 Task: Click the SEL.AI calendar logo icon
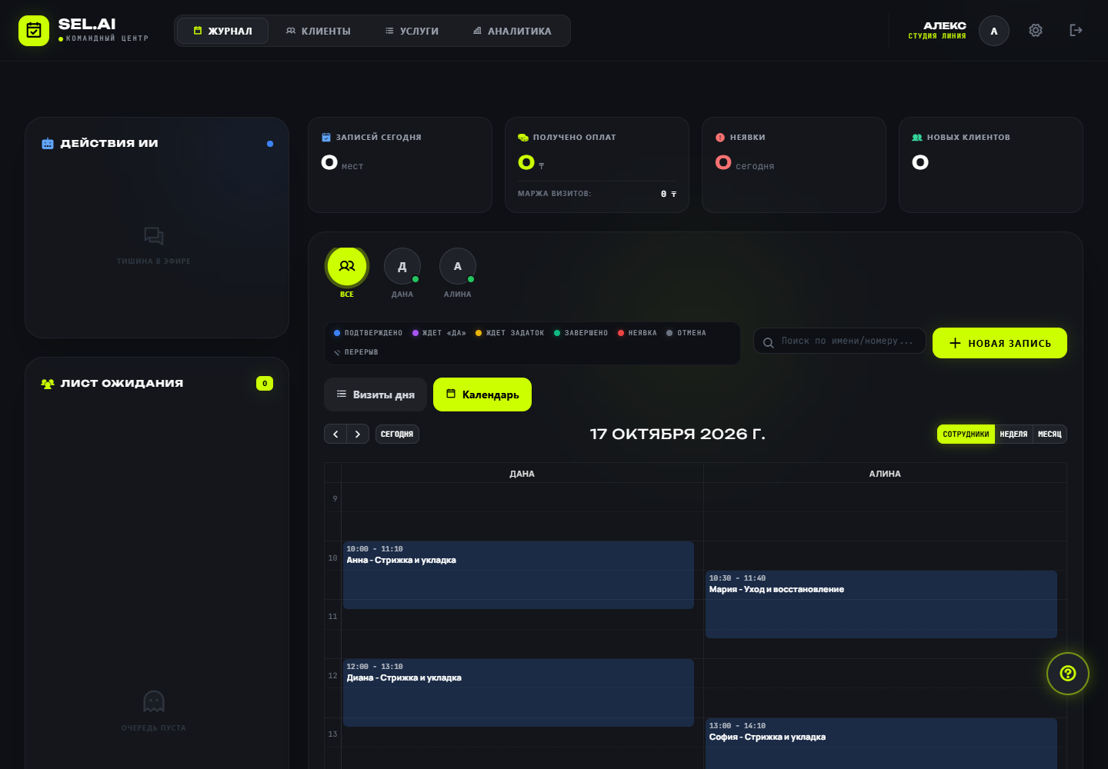(x=34, y=31)
